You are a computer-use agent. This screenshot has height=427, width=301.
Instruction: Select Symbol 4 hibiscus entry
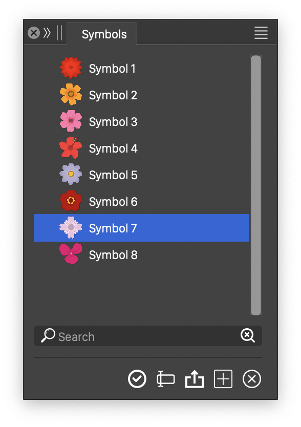click(x=141, y=148)
